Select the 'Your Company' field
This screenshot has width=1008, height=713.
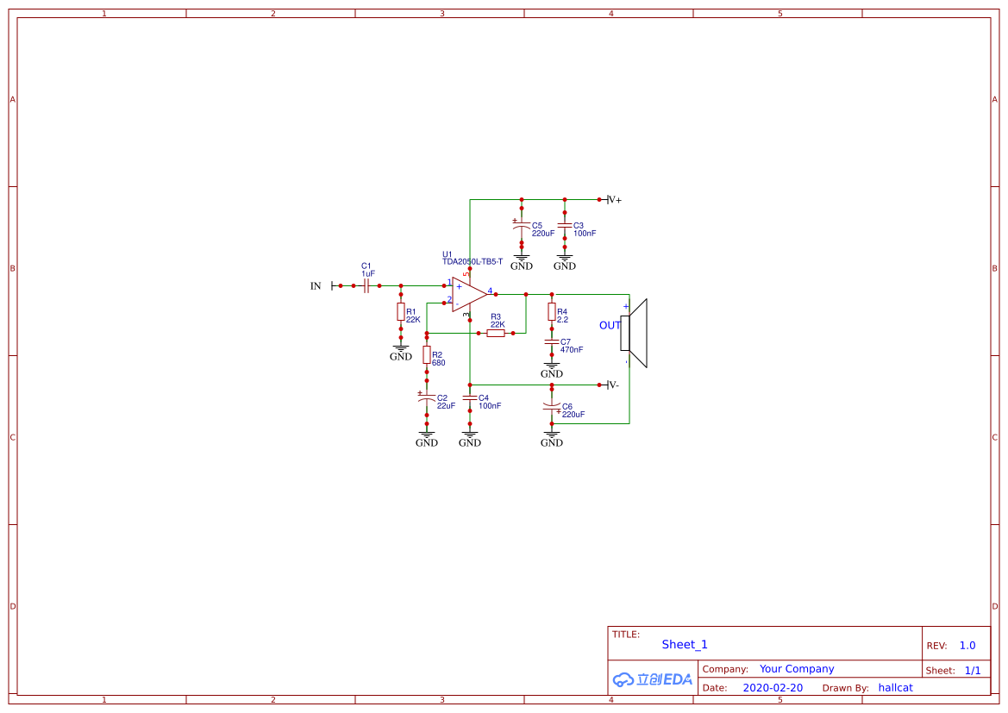click(x=797, y=669)
